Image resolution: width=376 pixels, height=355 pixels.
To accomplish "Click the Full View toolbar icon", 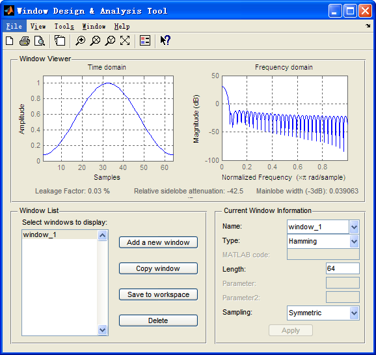I will click(125, 40).
